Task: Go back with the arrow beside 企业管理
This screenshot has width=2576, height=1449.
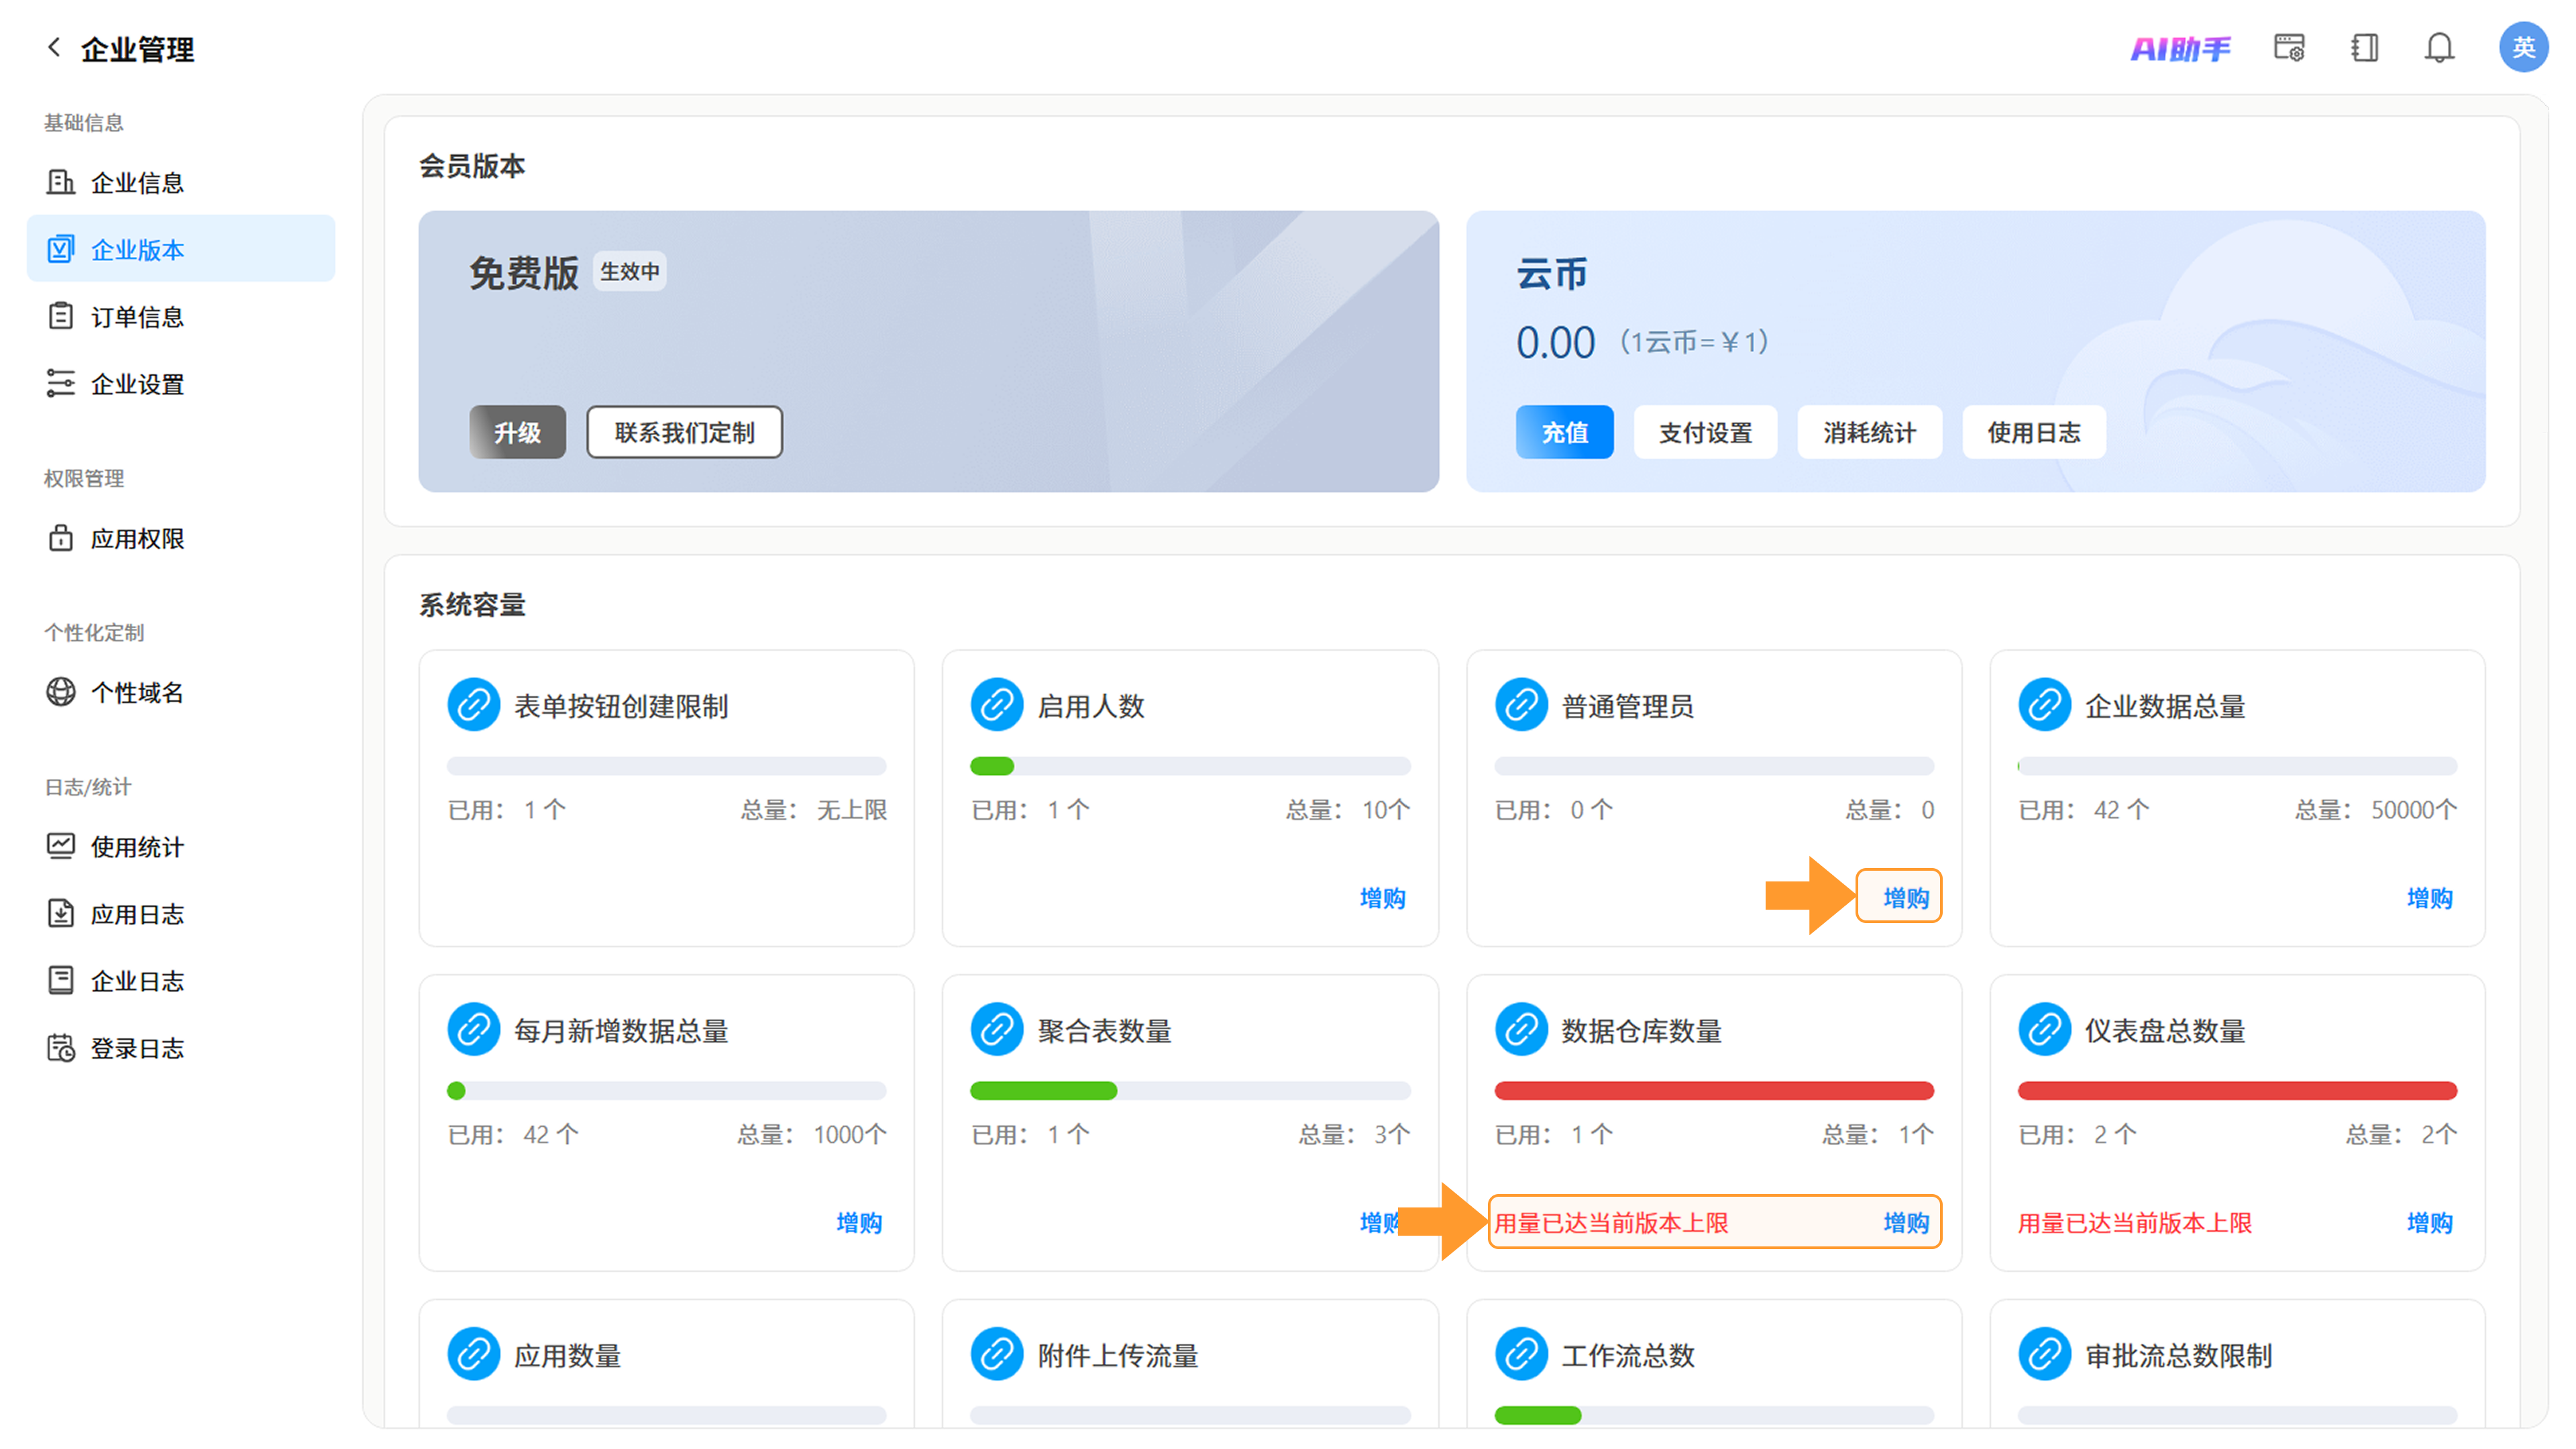Action: (x=54, y=47)
